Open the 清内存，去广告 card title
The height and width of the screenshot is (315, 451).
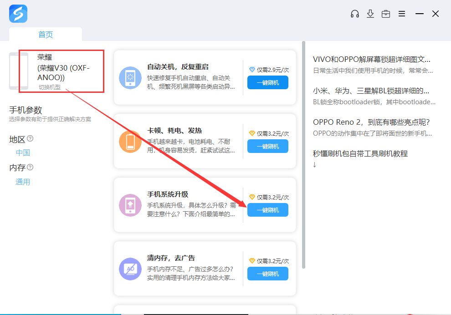(x=171, y=258)
